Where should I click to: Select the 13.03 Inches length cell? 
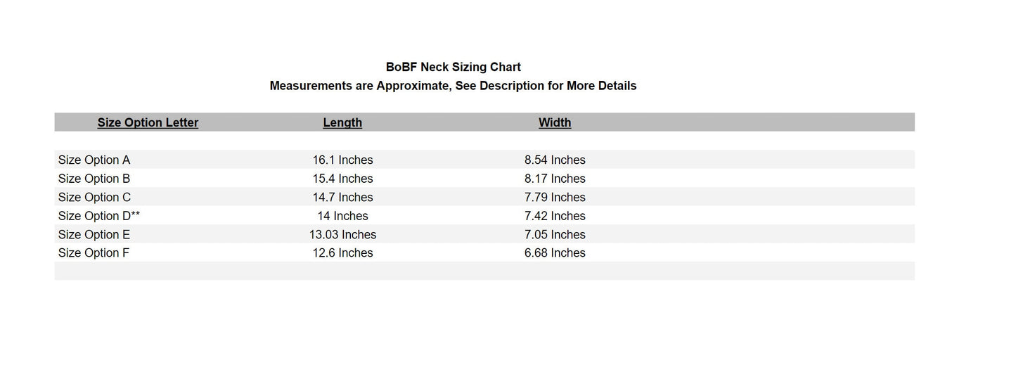pos(342,235)
